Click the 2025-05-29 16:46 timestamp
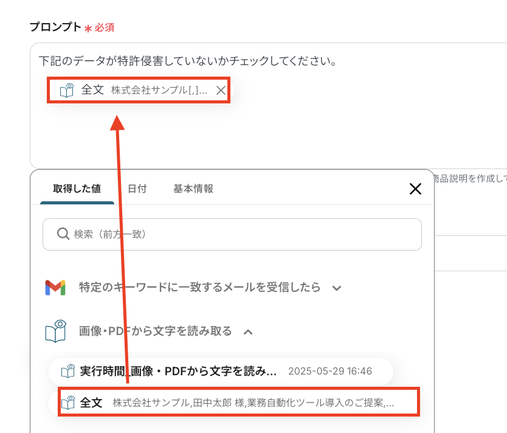 pyautogui.click(x=330, y=371)
